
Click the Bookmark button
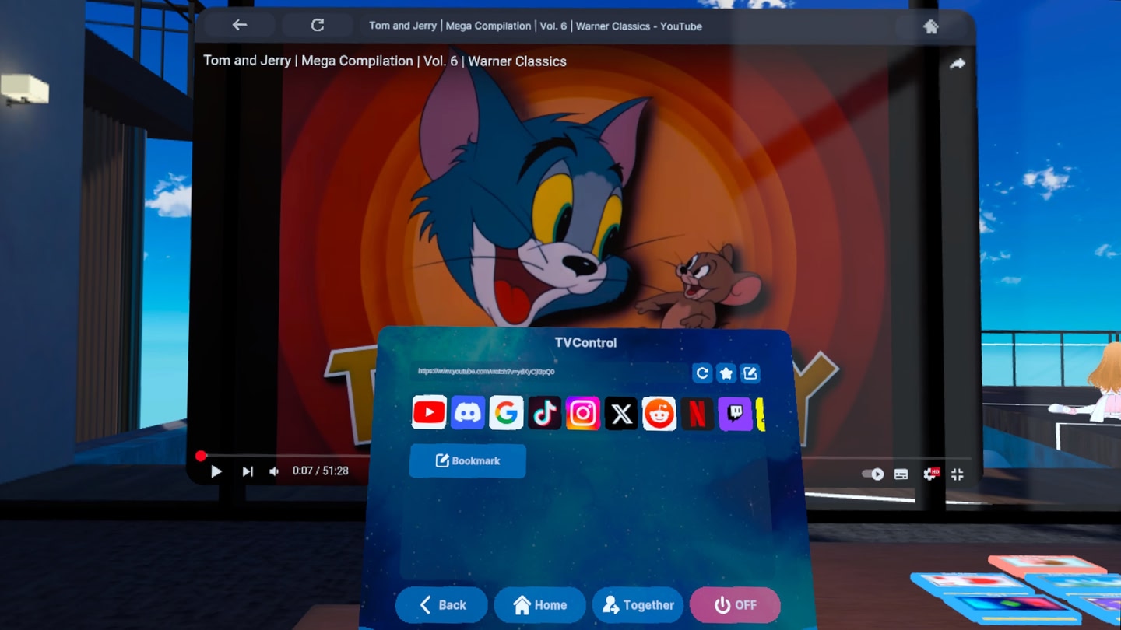coord(468,461)
